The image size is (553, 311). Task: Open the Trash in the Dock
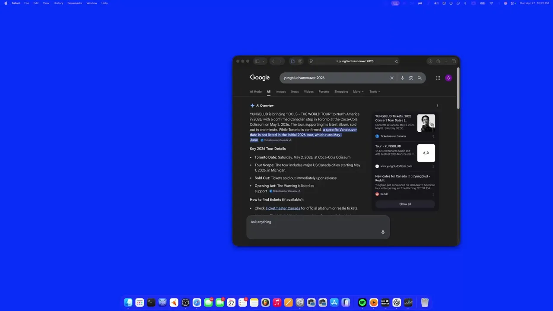[425, 303]
